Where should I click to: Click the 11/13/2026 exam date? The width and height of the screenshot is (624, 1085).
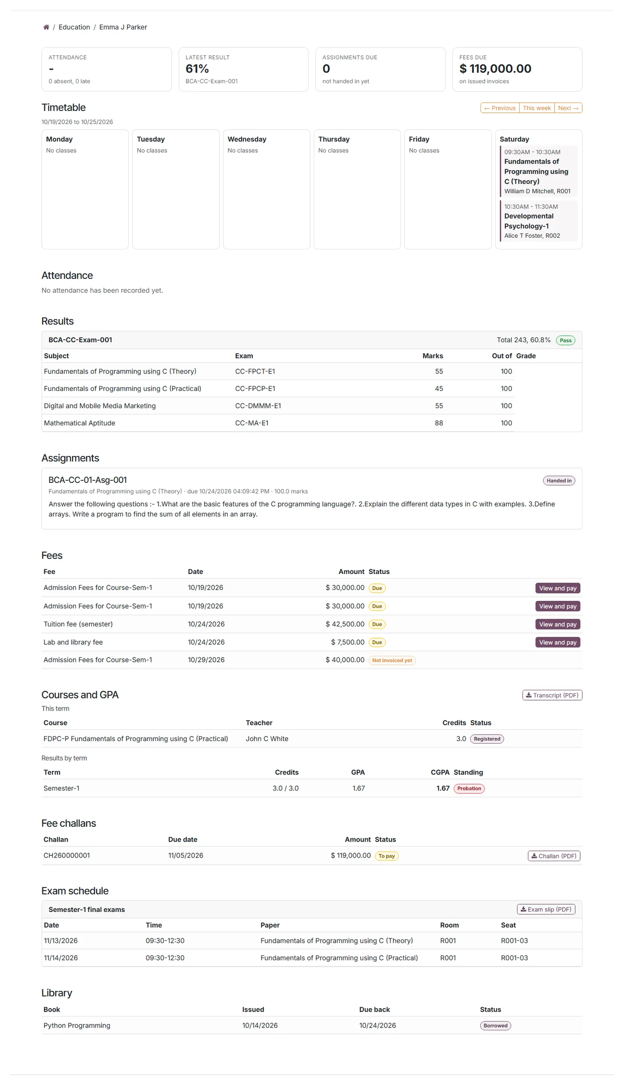coord(61,941)
